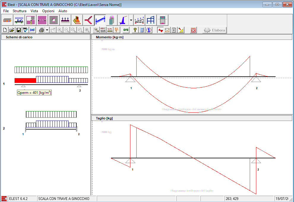Open the truss structure tool
The image size is (294, 202).
pyautogui.click(x=139, y=20)
